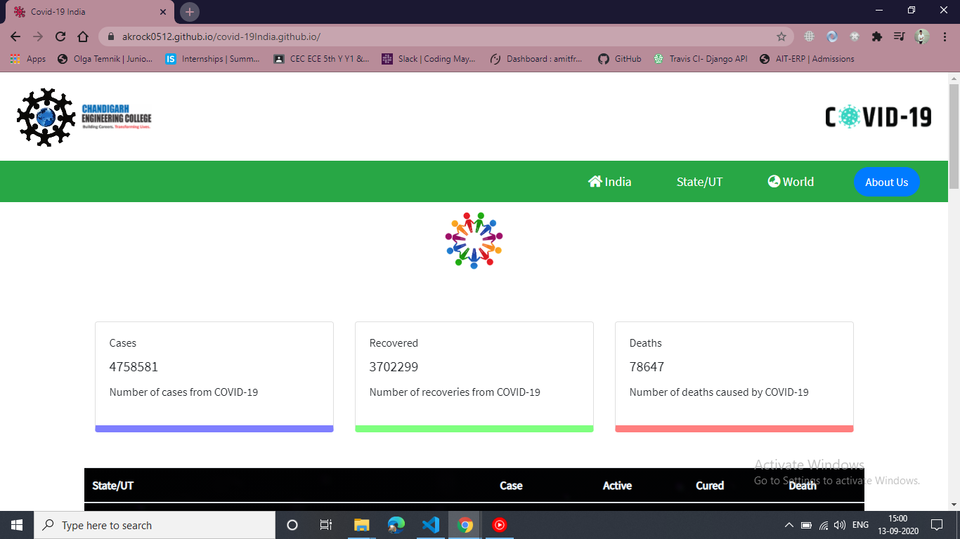Open the Chrome extensions puzzle icon
Image resolution: width=960 pixels, height=539 pixels.
click(x=876, y=36)
